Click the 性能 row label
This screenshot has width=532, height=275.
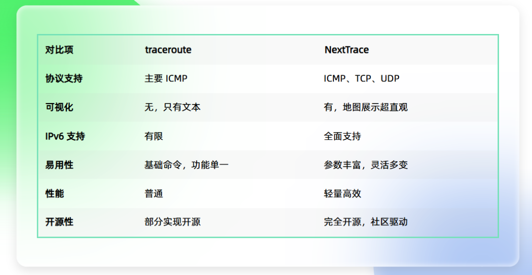(55, 194)
